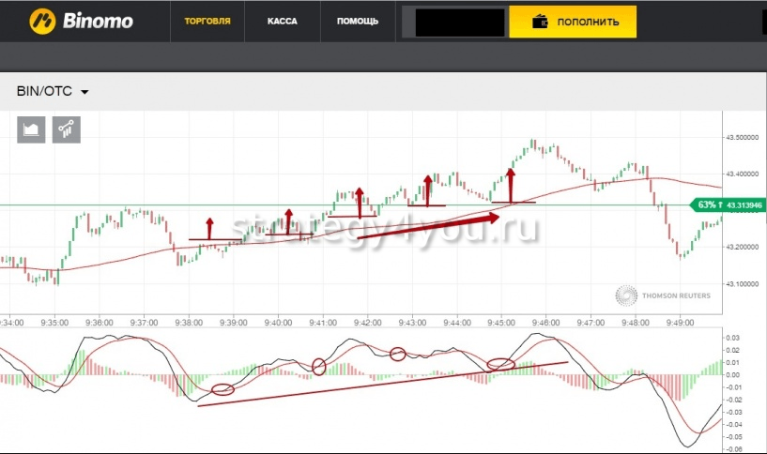This screenshot has width=767, height=454.
Task: Click the wallet icon on the deposit button
Action: click(540, 21)
